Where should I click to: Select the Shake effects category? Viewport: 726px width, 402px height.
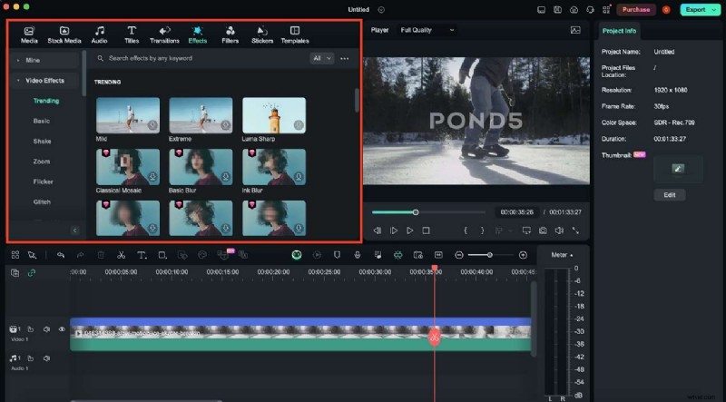[x=42, y=142]
